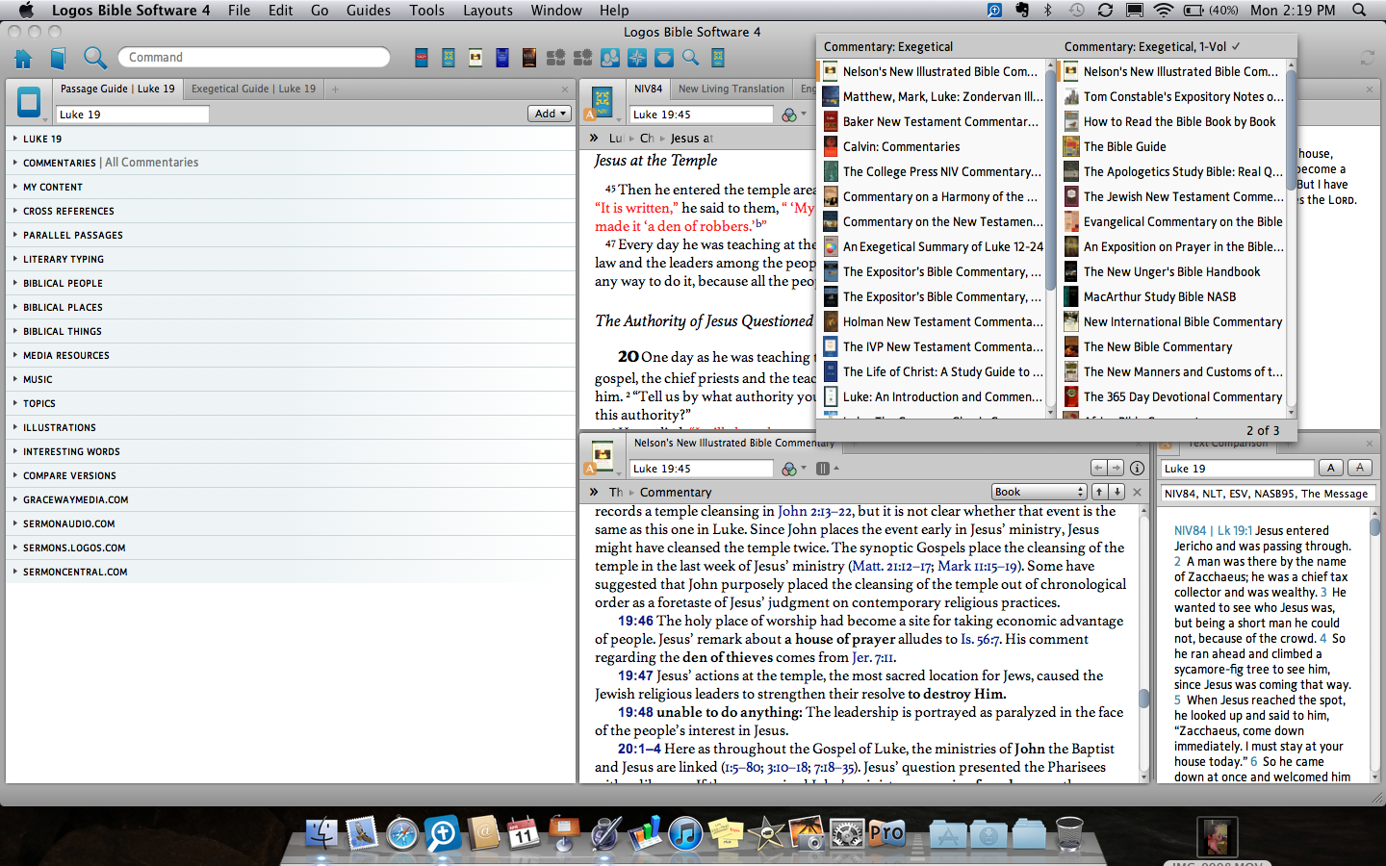The height and width of the screenshot is (866, 1386).
Task: Click the NIV84 resource panel icon
Action: 603,100
